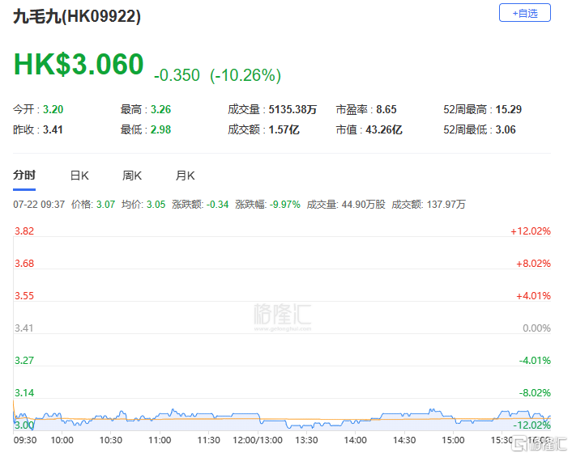Switch to the 分时 intraday tab

[x=24, y=176]
